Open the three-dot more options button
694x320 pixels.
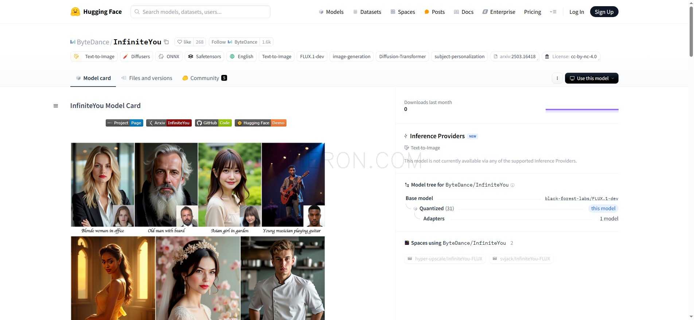coord(557,78)
